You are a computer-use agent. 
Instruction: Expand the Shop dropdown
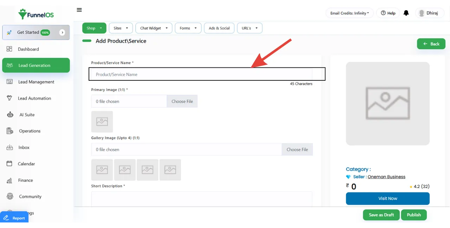tap(94, 28)
